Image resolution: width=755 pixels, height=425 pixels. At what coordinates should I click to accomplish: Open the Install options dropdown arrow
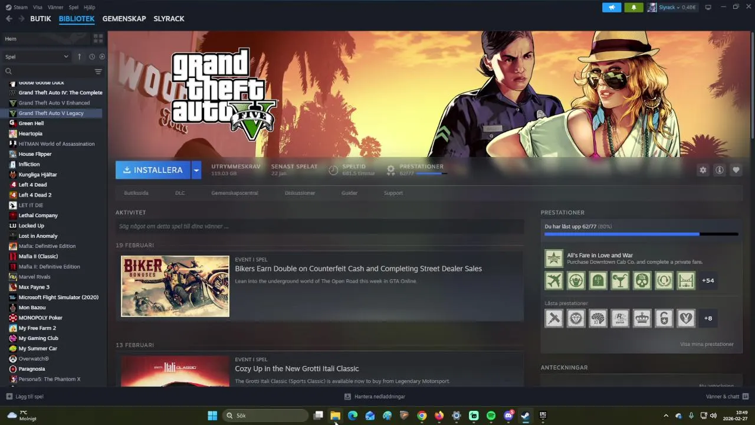[196, 170]
